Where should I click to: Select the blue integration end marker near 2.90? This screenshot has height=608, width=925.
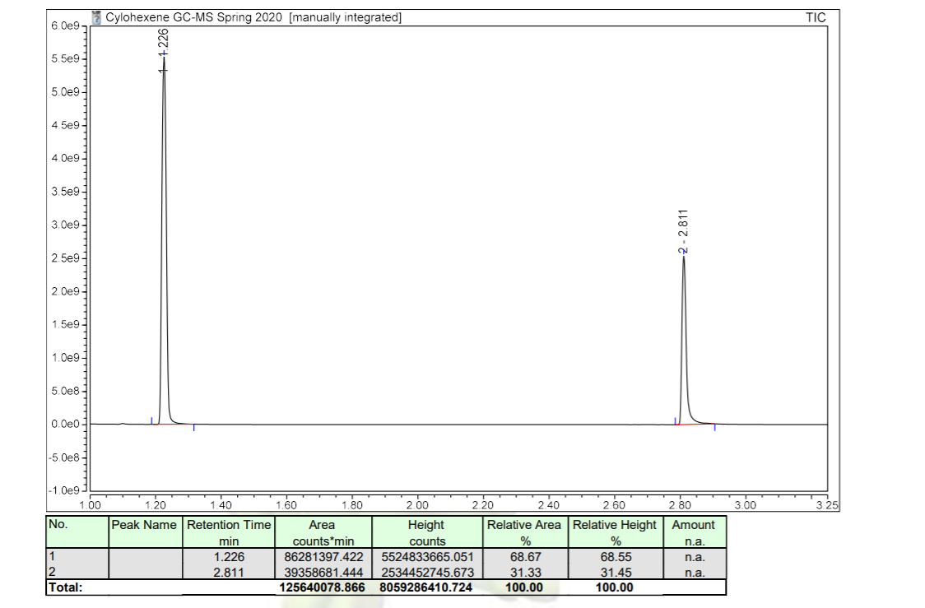point(714,426)
